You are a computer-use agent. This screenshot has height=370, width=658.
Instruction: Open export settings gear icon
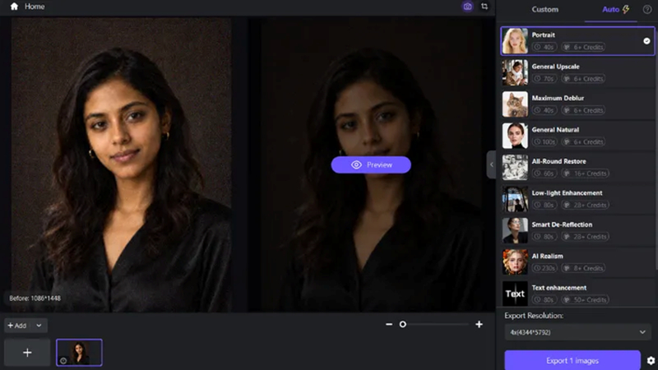[651, 360]
